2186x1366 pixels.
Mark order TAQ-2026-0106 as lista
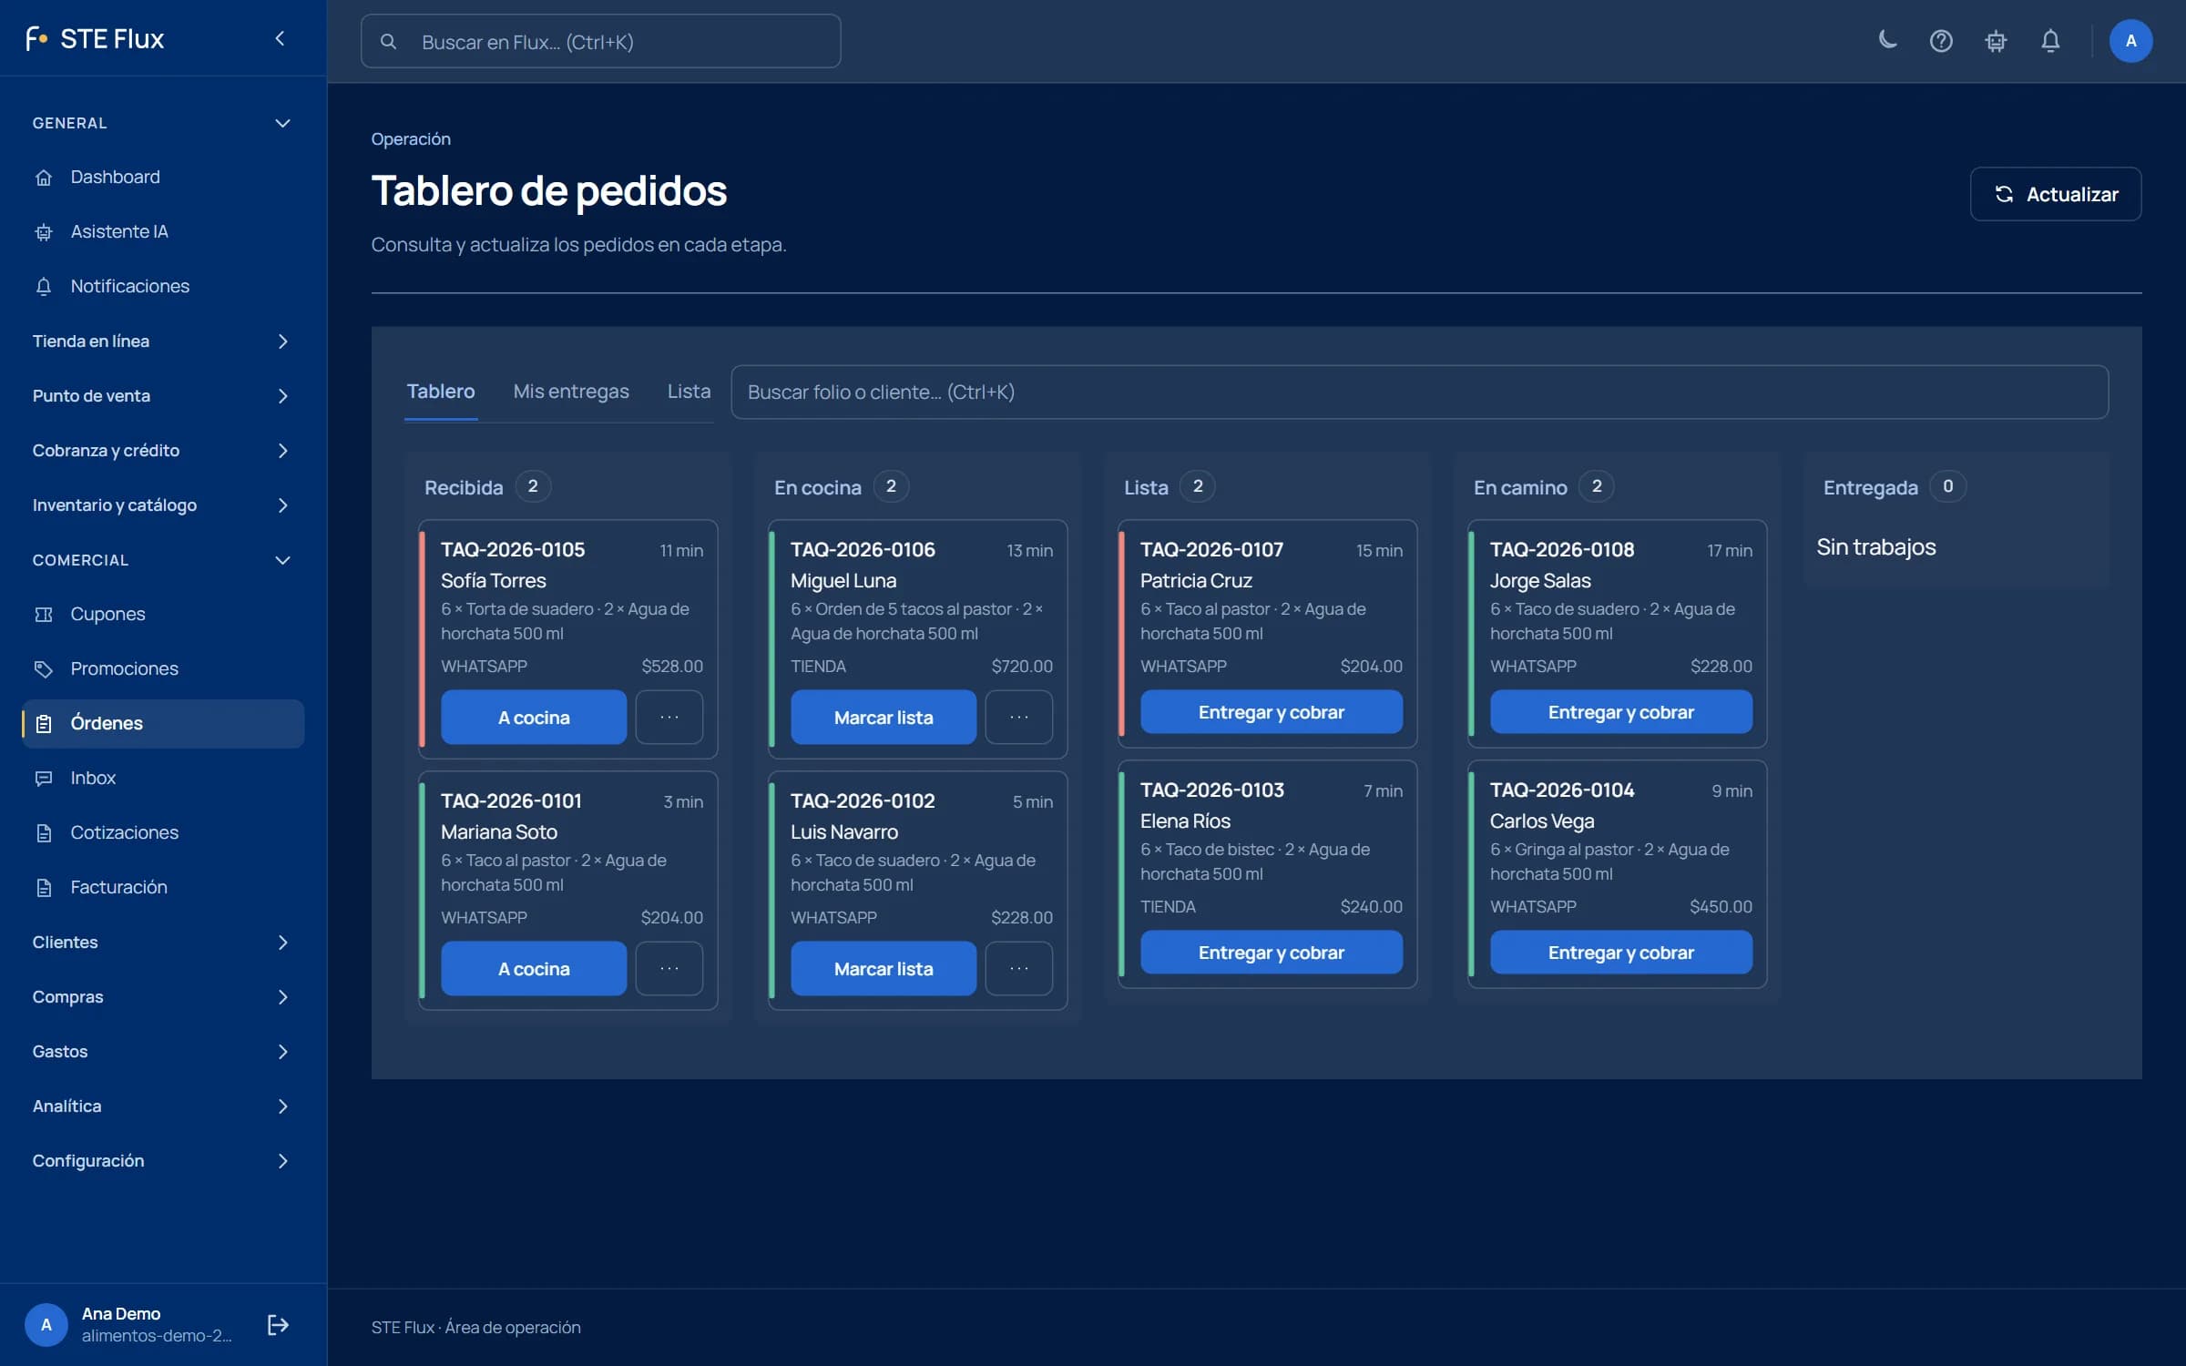[884, 718]
